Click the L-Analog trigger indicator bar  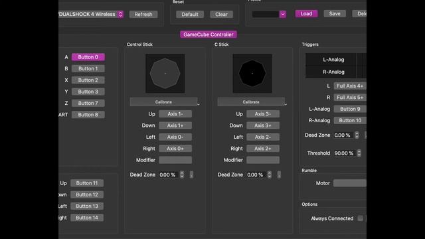[x=336, y=60]
